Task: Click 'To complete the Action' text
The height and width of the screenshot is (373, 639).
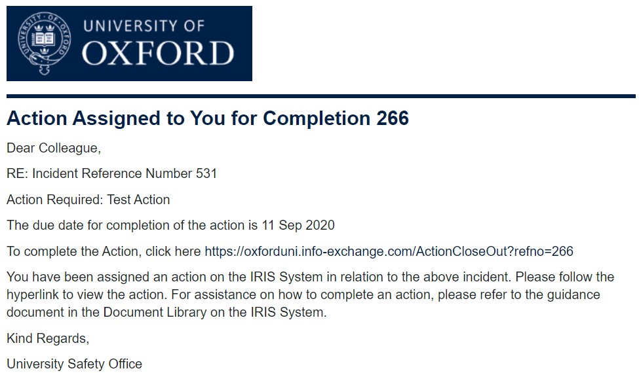Action: 73,251
